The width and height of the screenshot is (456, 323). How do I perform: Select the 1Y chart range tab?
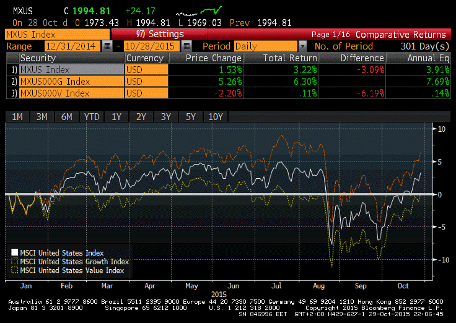click(x=116, y=117)
